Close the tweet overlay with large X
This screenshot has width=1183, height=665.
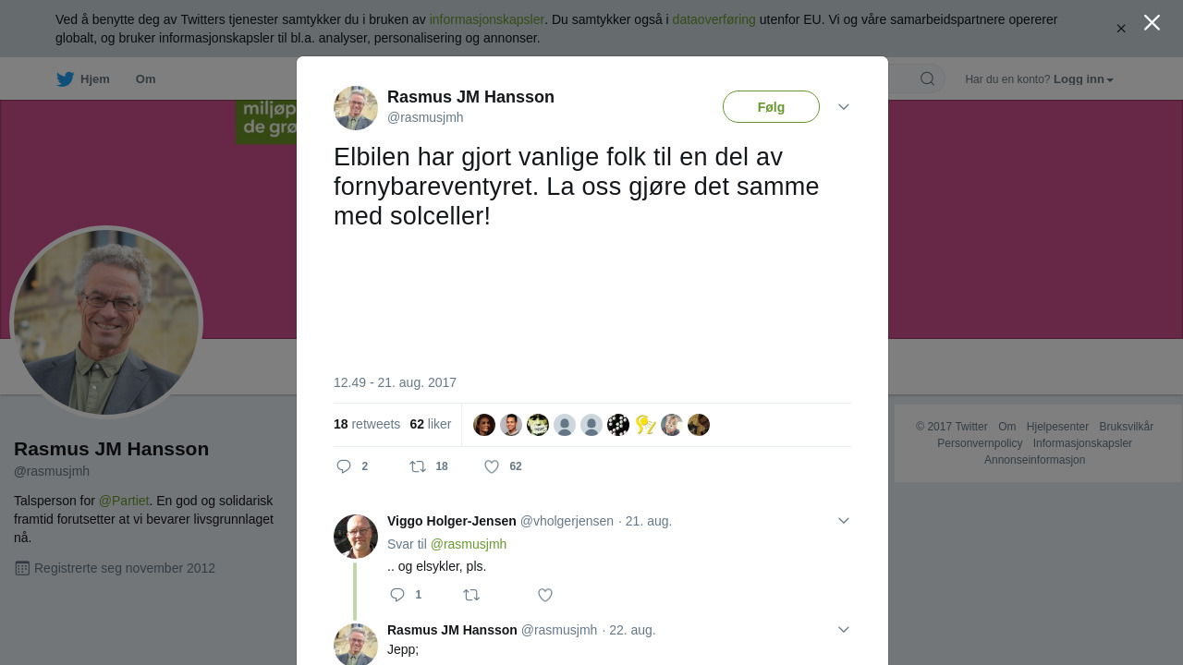click(1152, 22)
